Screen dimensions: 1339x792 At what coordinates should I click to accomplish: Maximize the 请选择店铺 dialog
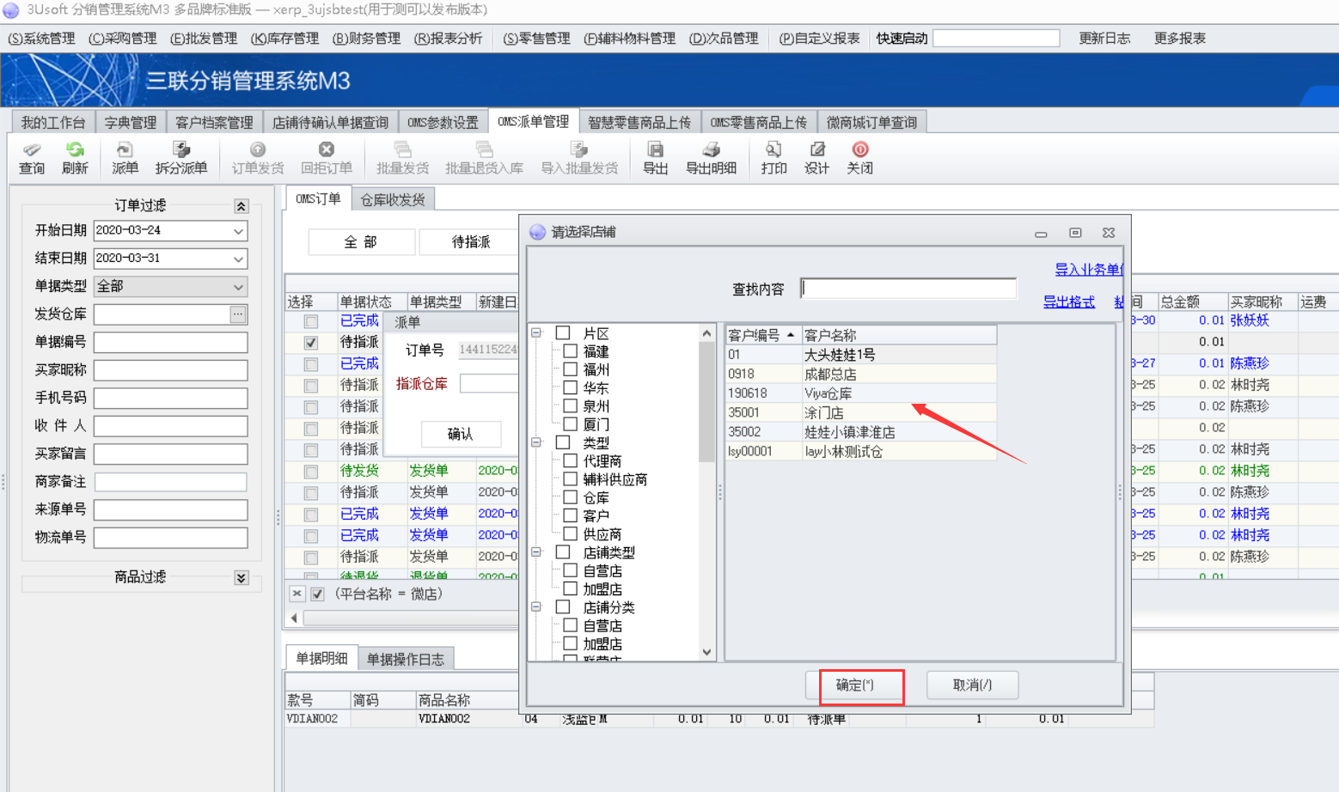click(x=1075, y=233)
